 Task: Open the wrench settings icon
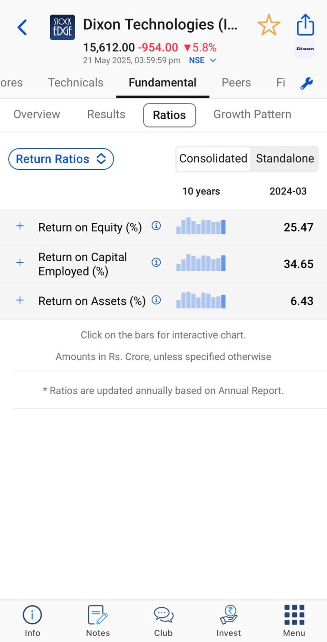click(x=307, y=83)
